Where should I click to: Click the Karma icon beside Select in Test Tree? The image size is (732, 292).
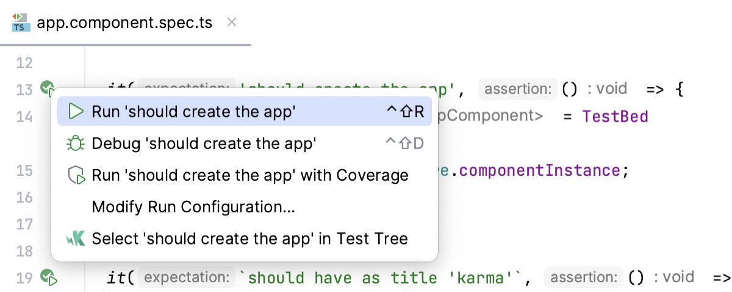point(76,238)
